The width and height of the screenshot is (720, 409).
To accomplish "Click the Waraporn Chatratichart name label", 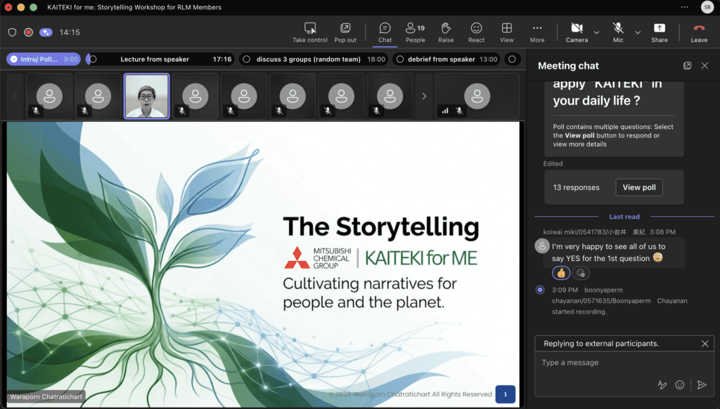I will tap(46, 396).
